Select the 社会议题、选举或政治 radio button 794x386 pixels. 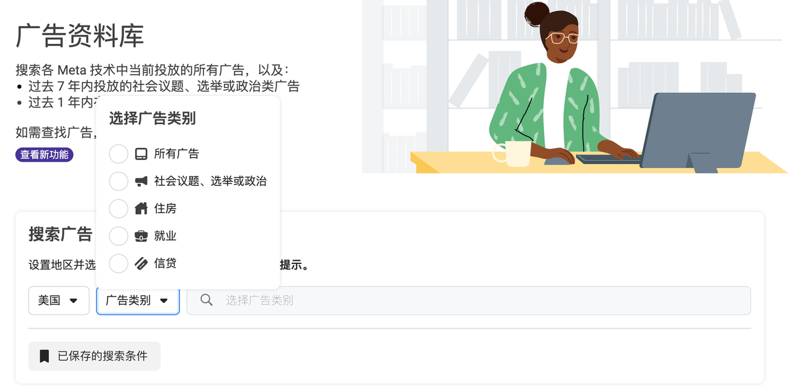coord(118,182)
